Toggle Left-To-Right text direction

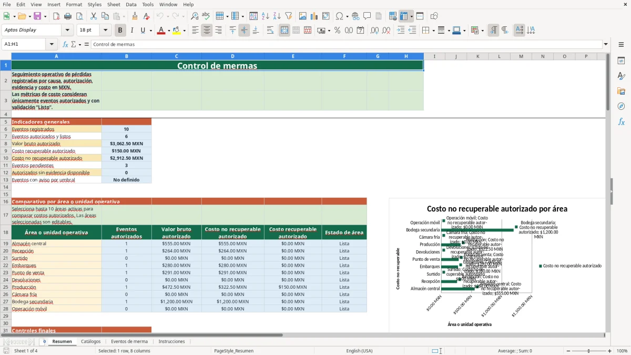[493, 31]
